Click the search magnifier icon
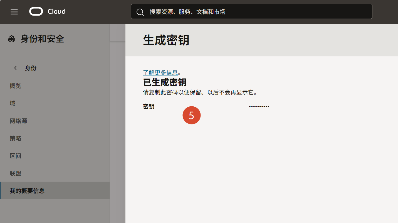 click(140, 12)
